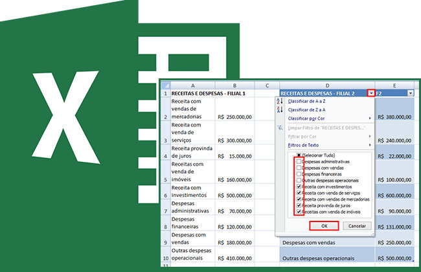Expand Filtrar por Cor submenu arrow
The image size is (421, 272).
pyautogui.click(x=370, y=137)
